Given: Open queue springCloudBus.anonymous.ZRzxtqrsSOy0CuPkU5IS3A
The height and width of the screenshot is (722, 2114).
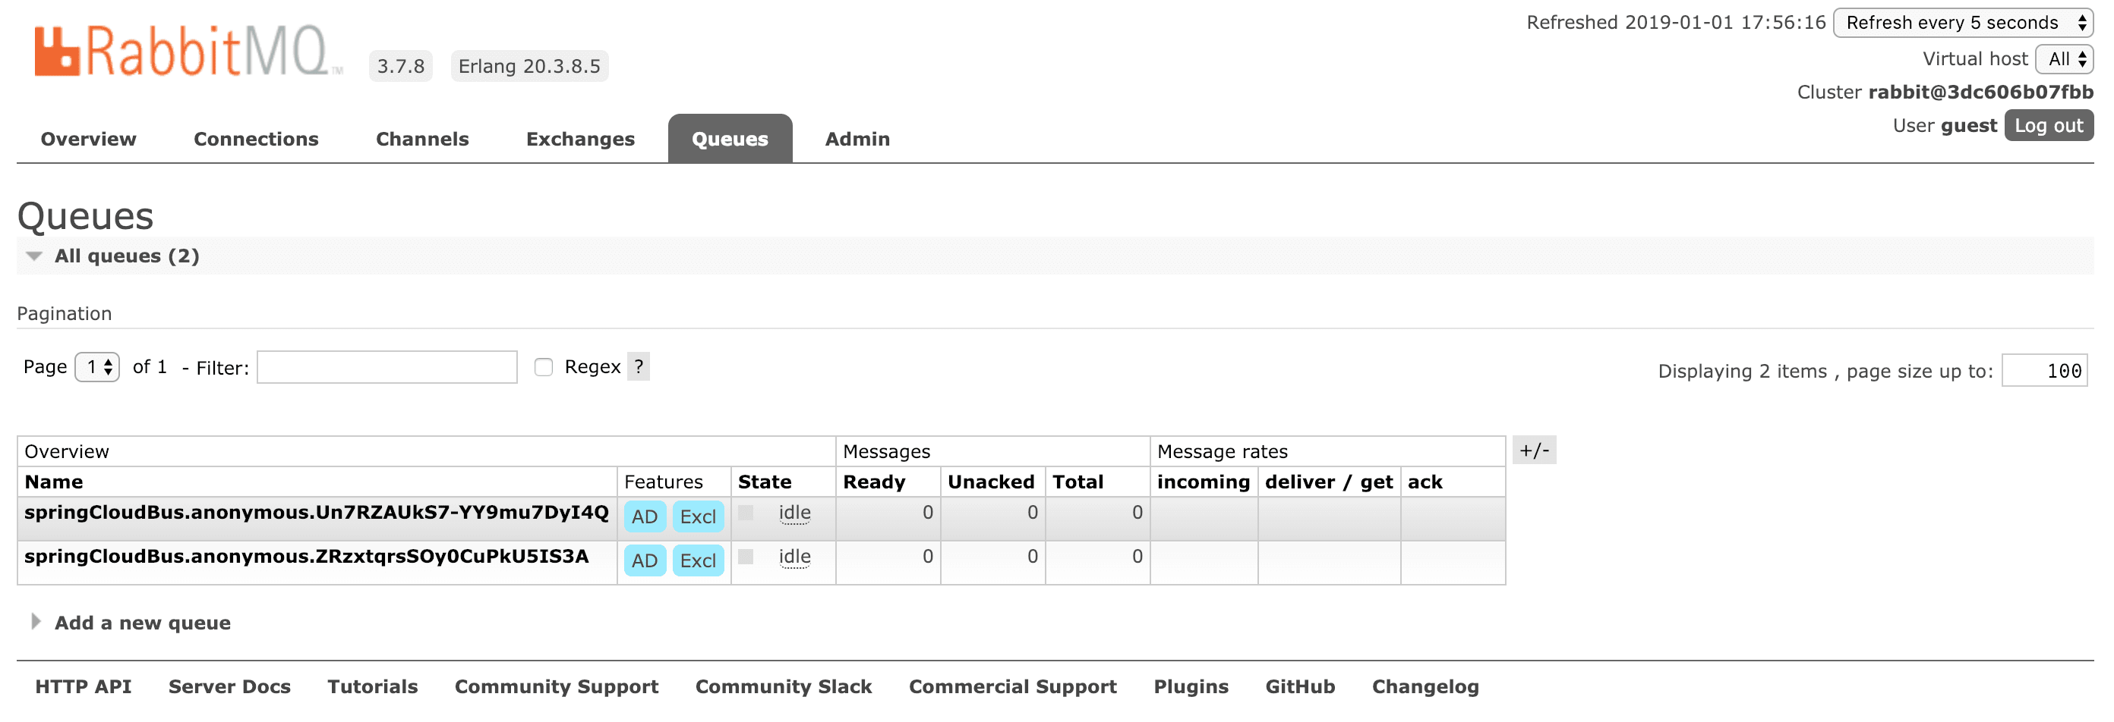Looking at the screenshot, I should pyautogui.click(x=306, y=557).
